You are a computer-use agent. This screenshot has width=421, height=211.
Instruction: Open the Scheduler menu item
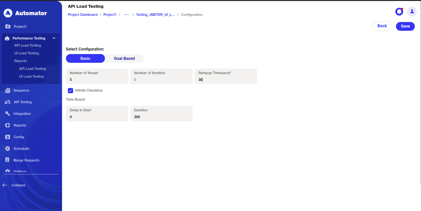tap(21, 149)
